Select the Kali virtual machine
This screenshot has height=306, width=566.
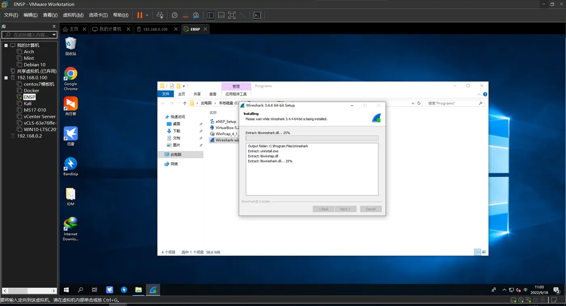pos(27,103)
